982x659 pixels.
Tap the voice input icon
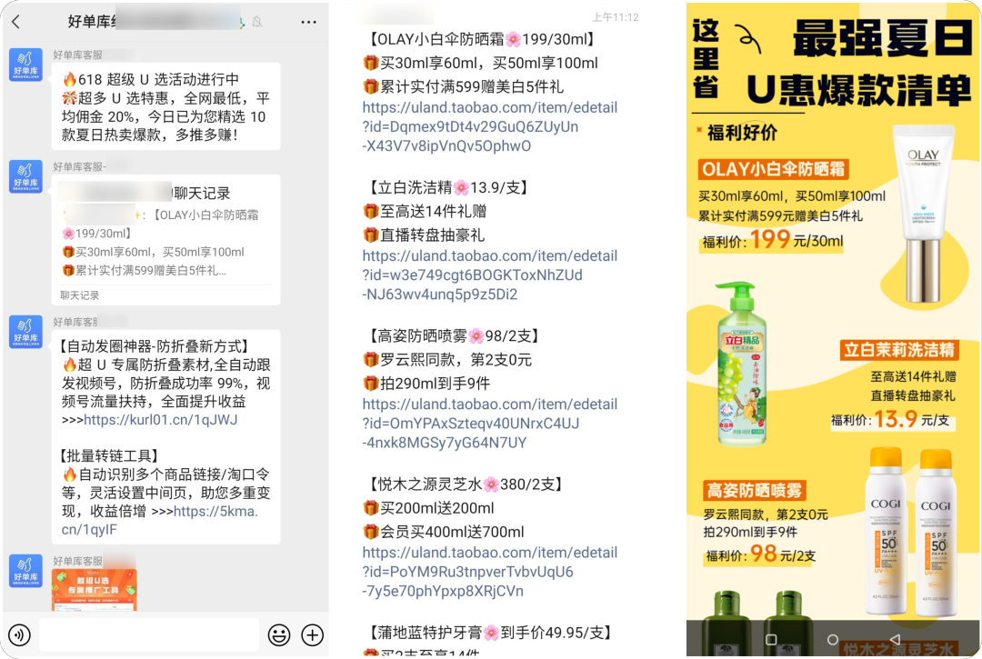[19, 635]
